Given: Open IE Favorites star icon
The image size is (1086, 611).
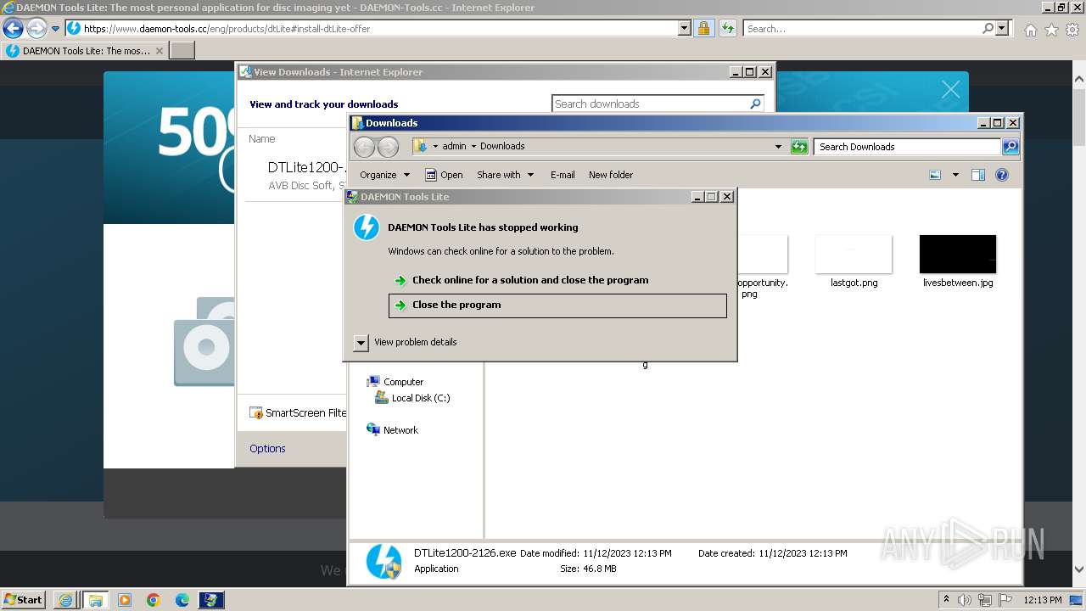Looking at the screenshot, I should coord(1051,30).
